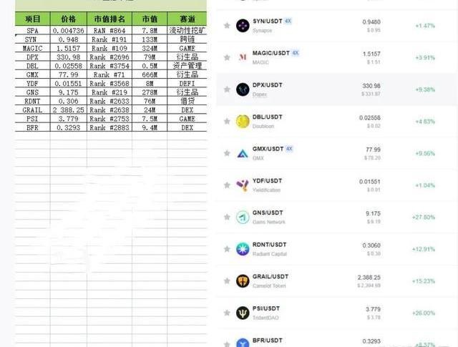The height and width of the screenshot is (347, 458).
Task: Toggle the favorite star for GRAIL/USDT
Action: (x=227, y=280)
